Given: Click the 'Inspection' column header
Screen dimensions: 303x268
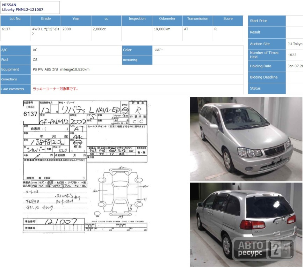Looking at the screenshot, I should [137, 21].
